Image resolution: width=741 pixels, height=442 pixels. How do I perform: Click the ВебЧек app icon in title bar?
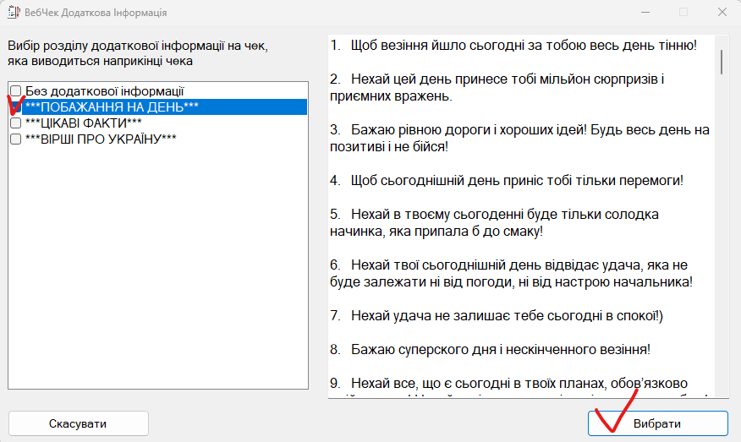(x=13, y=13)
